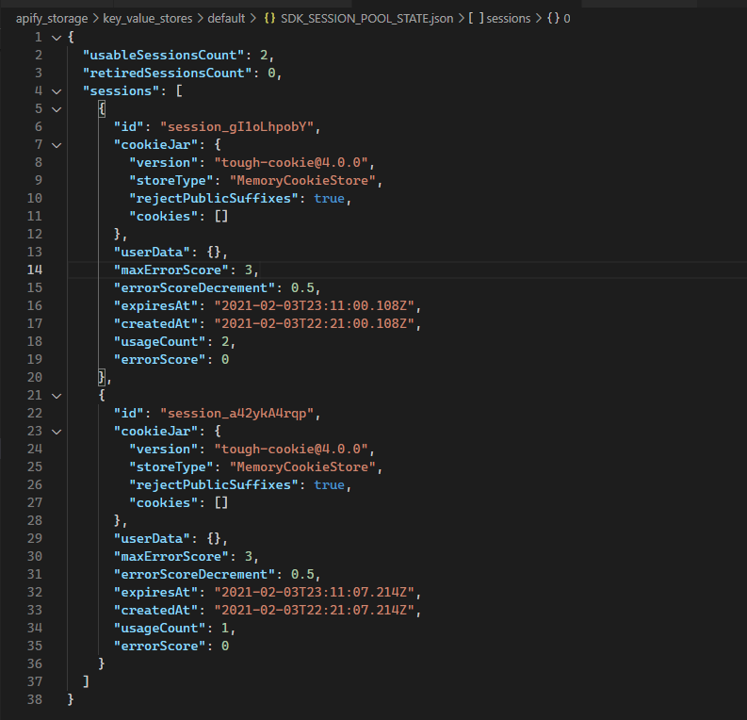Click the session id "session_a42ykA4rqp"
This screenshot has height=720, width=747.
point(236,414)
